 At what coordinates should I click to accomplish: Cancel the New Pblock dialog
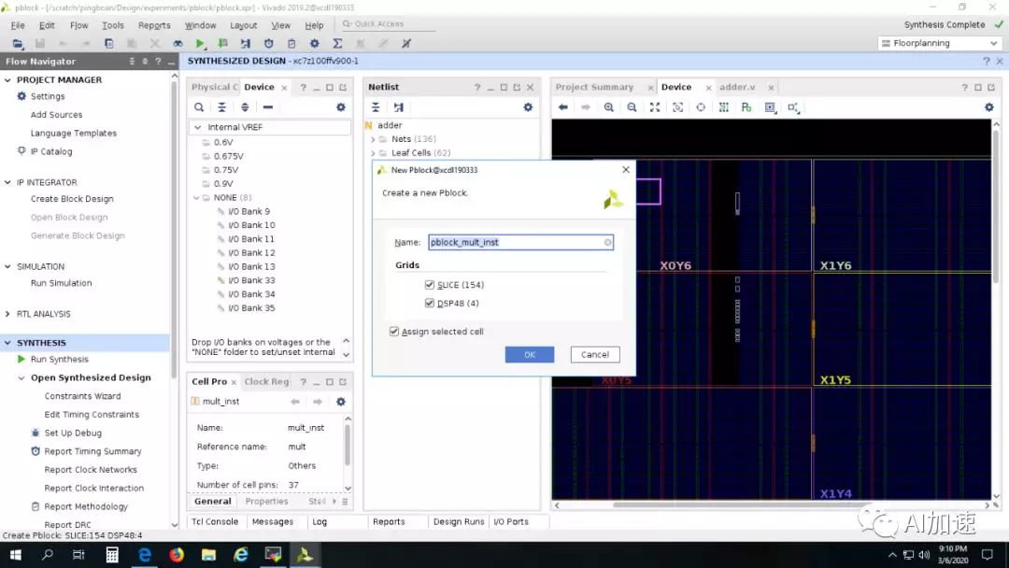tap(594, 355)
